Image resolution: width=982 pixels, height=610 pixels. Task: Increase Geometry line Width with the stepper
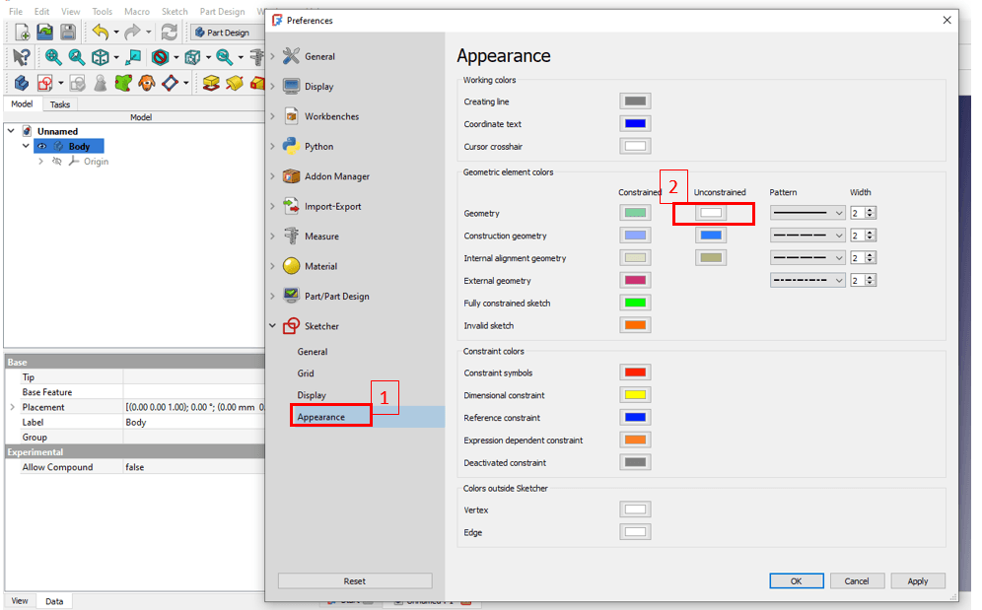(x=872, y=210)
